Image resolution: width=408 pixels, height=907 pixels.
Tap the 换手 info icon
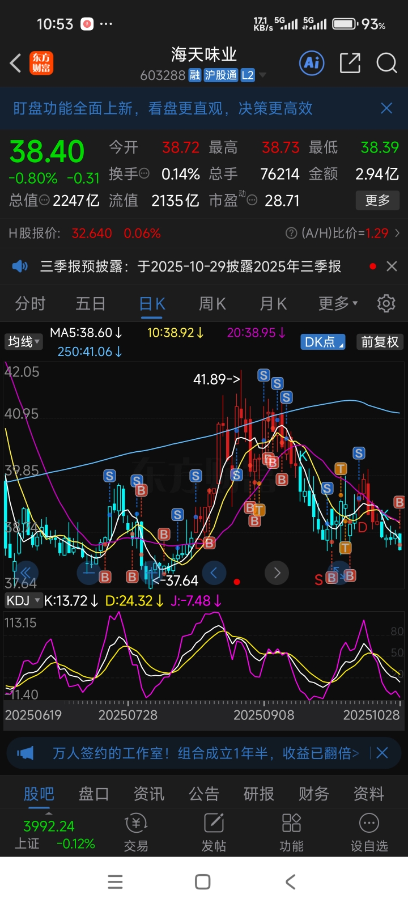point(144,173)
